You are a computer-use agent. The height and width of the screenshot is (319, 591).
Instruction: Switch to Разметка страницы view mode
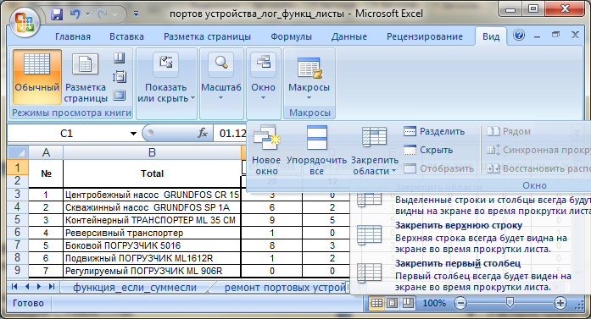pyautogui.click(x=85, y=77)
